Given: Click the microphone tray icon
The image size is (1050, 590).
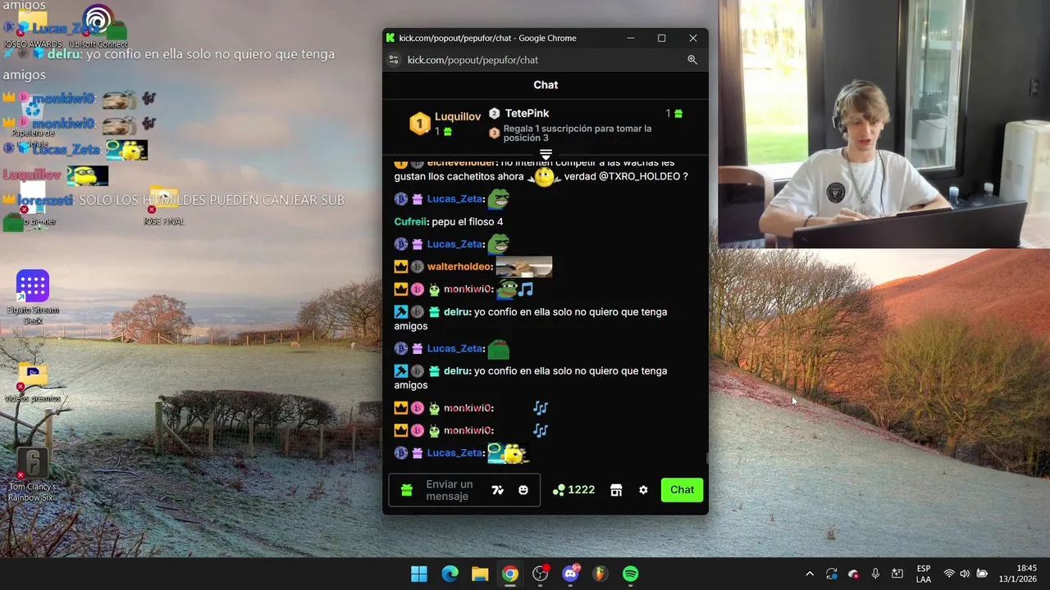Looking at the screenshot, I should (875, 574).
